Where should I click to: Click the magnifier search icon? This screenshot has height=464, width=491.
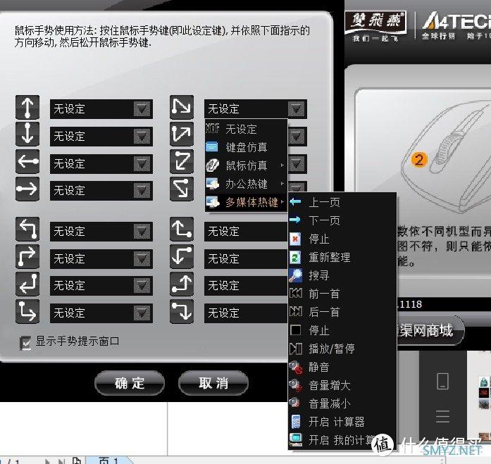point(295,275)
